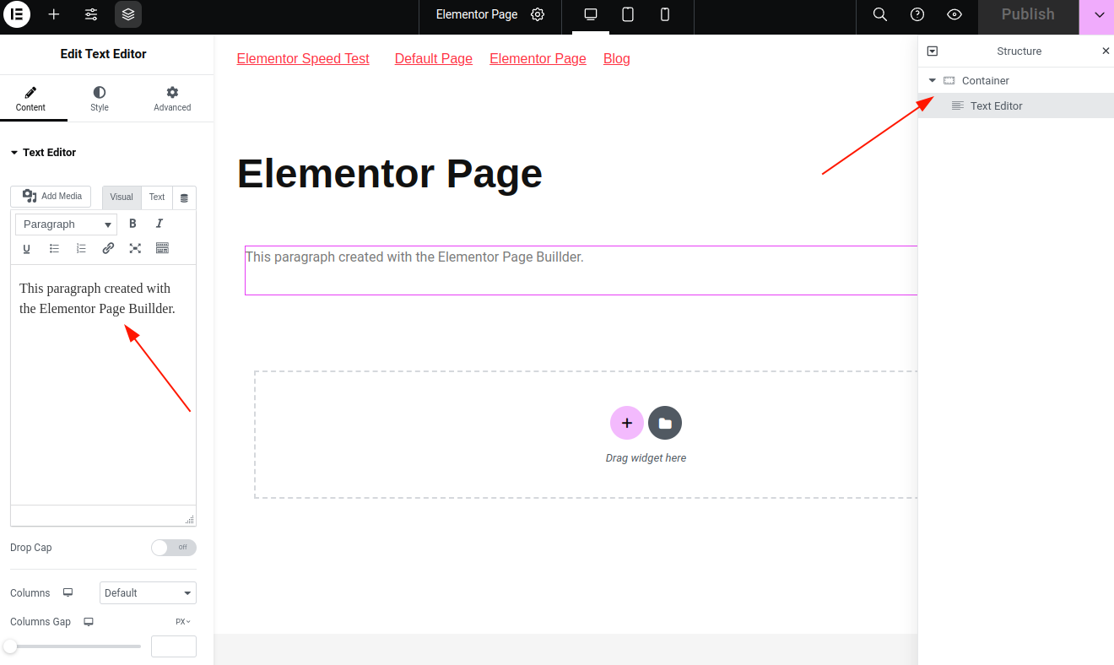Open the Columns Default dropdown
The image size is (1114, 665).
[148, 593]
